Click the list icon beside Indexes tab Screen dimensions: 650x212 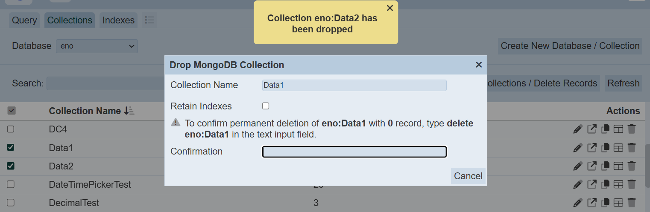point(149,20)
